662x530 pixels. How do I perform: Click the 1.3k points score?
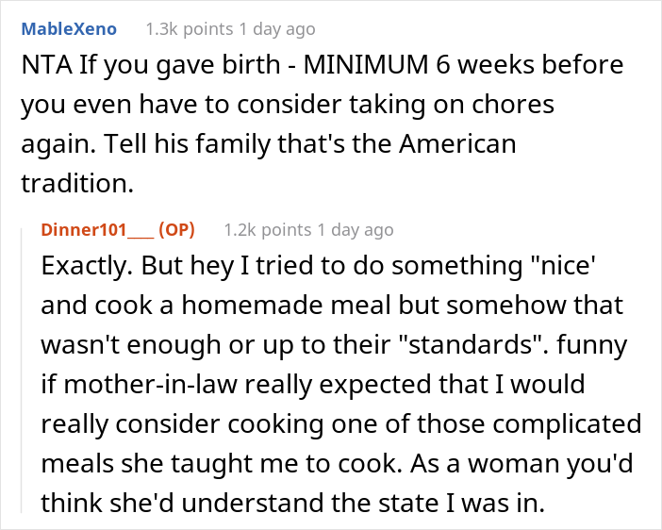coord(190,29)
